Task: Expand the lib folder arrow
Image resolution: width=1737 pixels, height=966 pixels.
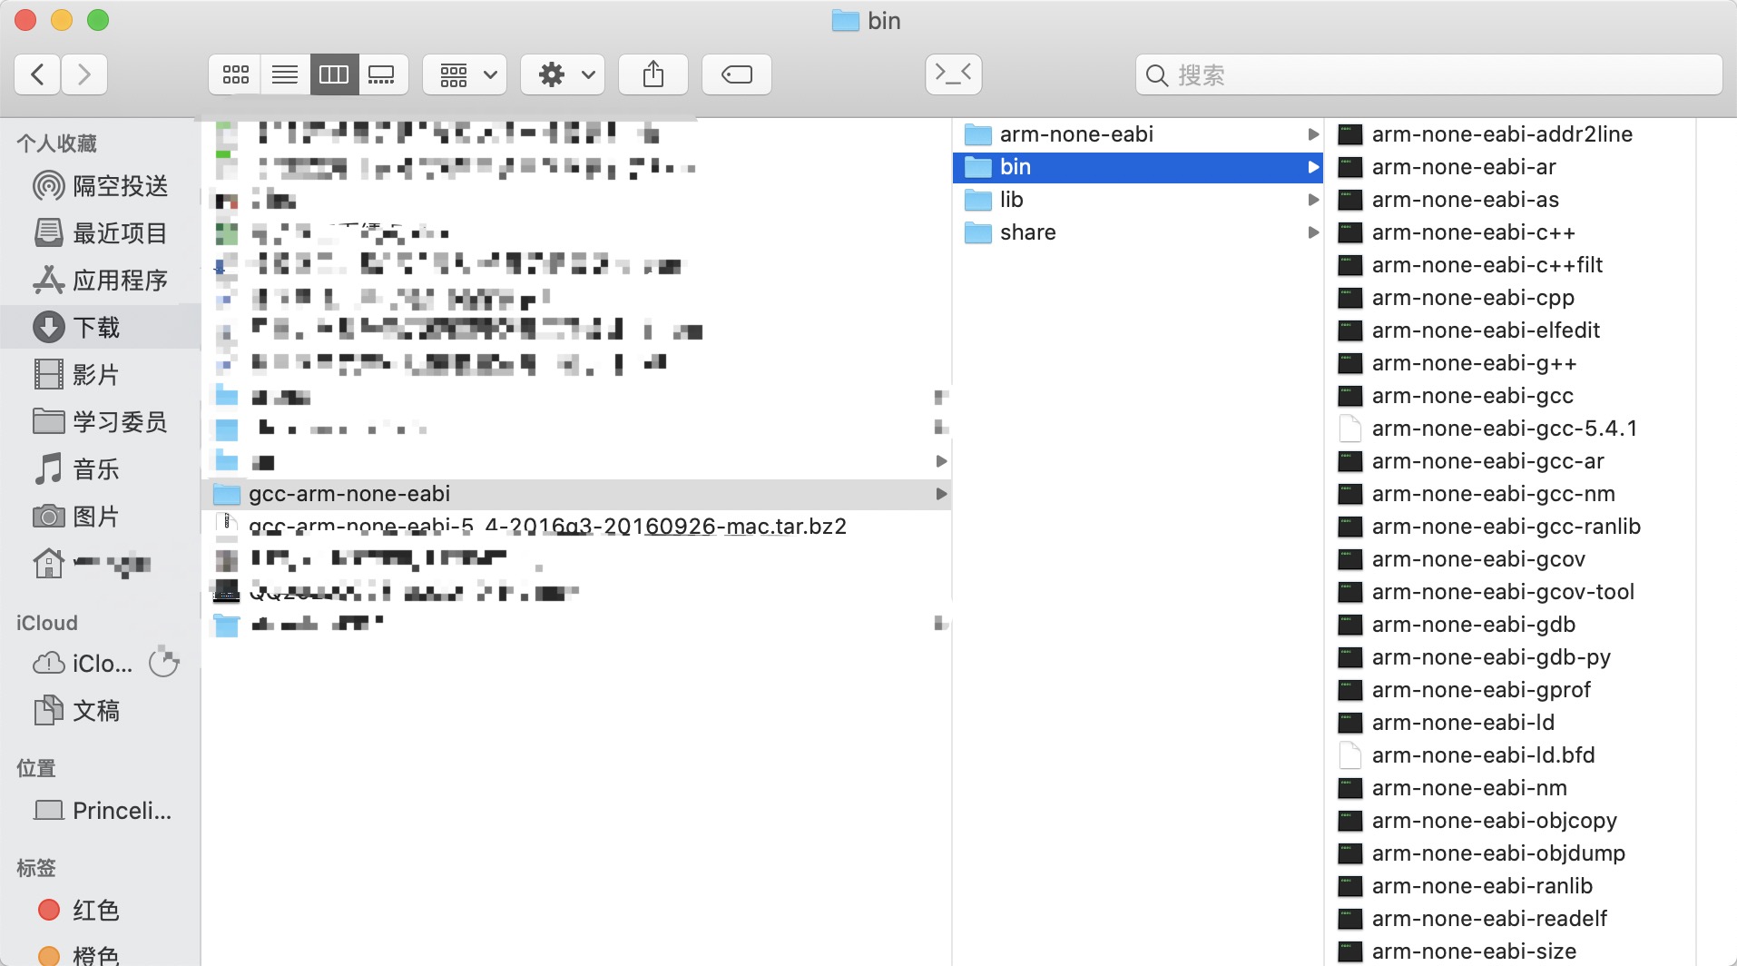Action: [1312, 200]
